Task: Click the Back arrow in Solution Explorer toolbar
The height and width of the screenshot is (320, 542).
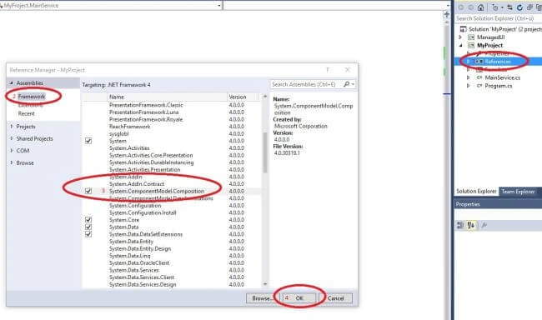Action: pos(461,7)
